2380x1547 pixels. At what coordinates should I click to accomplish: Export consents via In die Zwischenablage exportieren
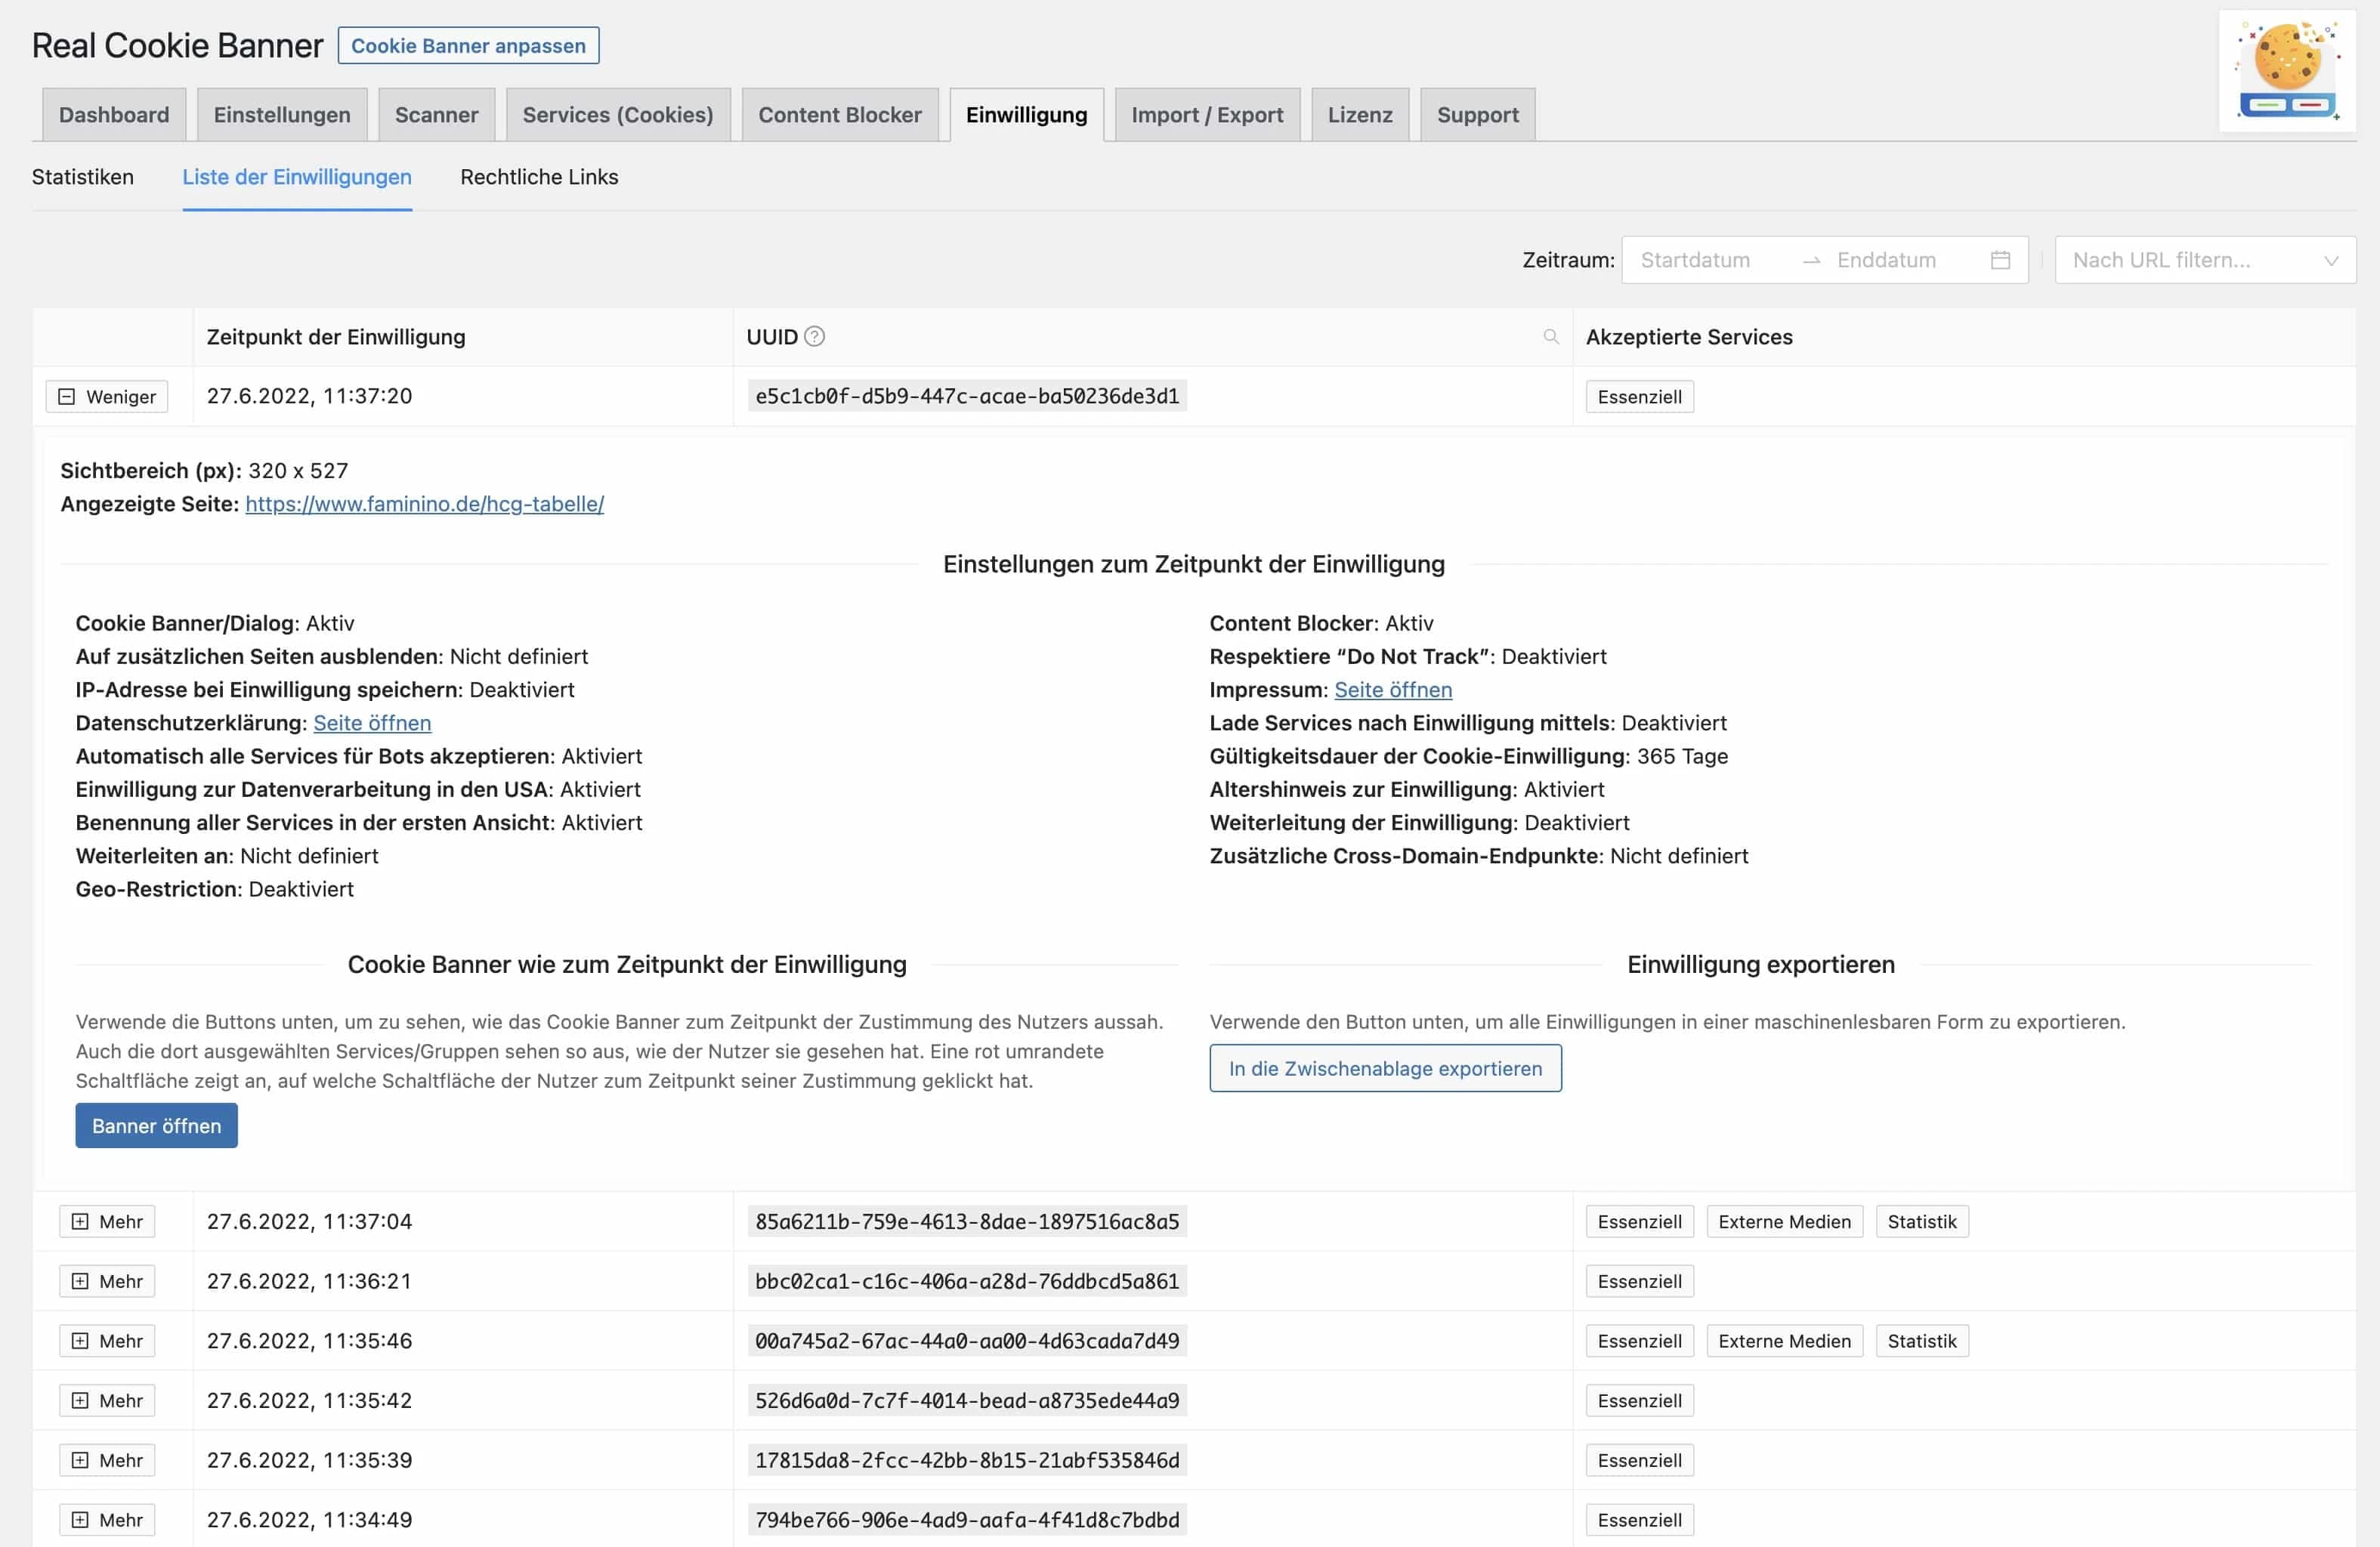(x=1385, y=1068)
